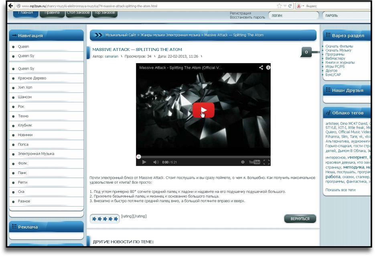Viewport: 375px width, 256px height.
Task: Click the artisteer tag
Action: tap(332, 124)
